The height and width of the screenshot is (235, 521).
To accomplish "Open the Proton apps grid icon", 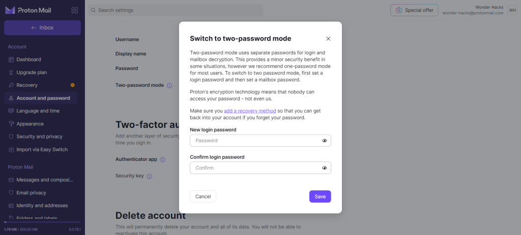I will click(74, 10).
